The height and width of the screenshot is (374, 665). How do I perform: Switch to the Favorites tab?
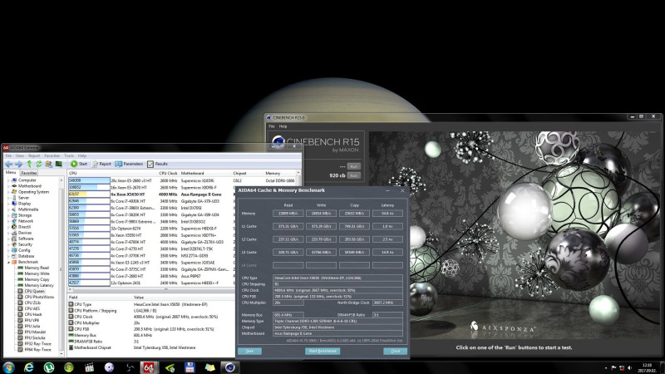[29, 173]
